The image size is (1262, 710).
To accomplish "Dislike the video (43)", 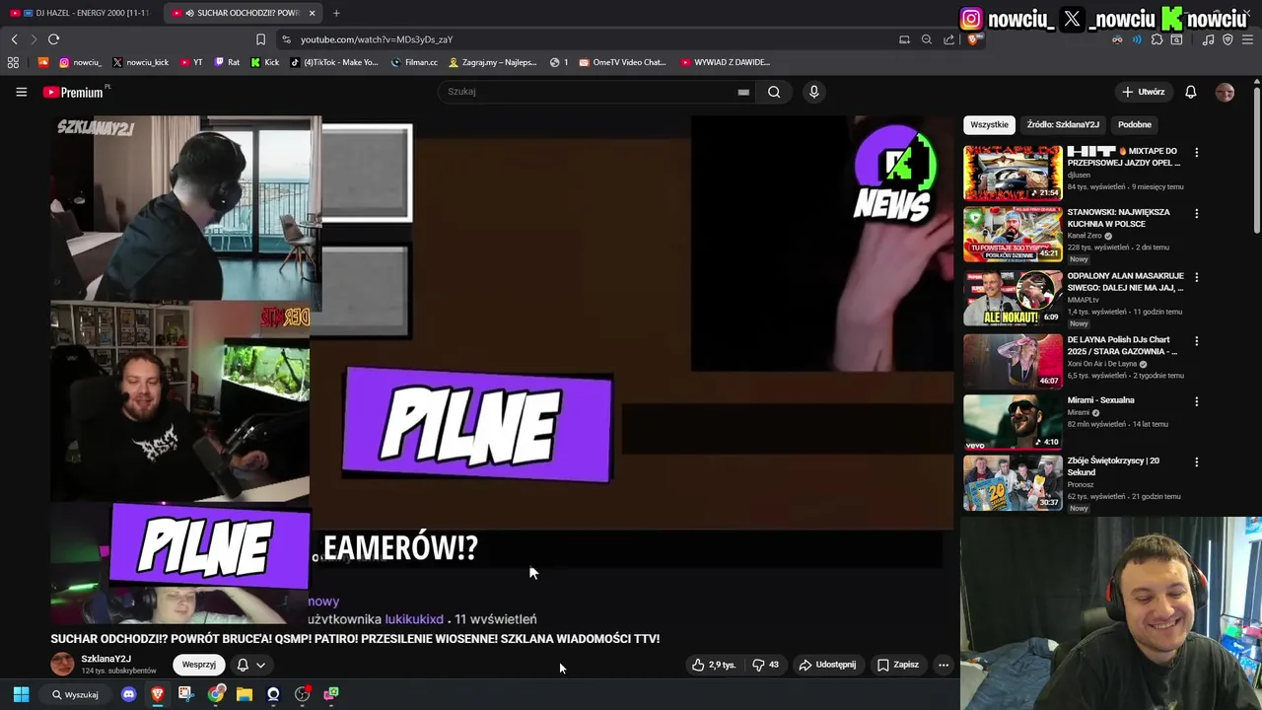I will pos(766,665).
